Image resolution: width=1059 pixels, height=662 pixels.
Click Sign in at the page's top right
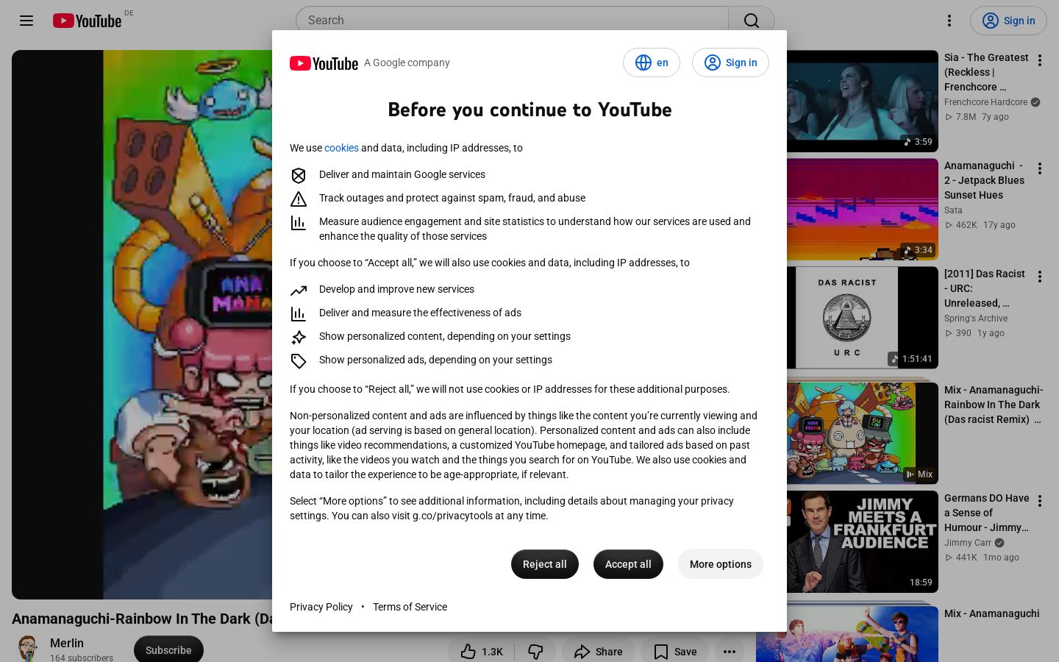point(1008,21)
